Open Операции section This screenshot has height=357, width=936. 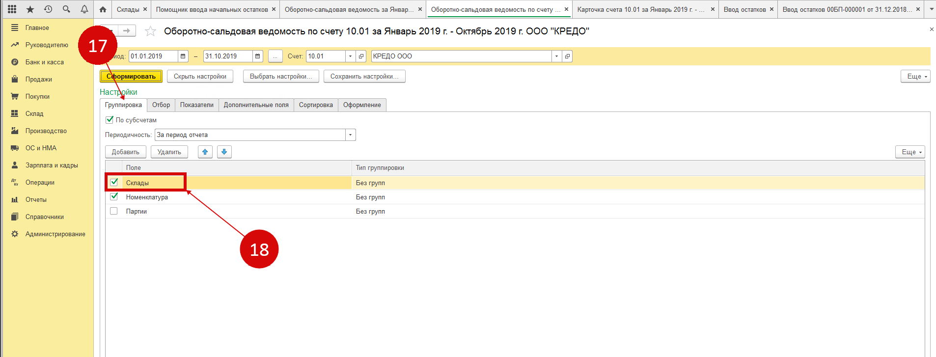click(x=40, y=183)
